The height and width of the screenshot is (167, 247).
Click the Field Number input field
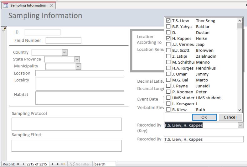[x=64, y=40]
